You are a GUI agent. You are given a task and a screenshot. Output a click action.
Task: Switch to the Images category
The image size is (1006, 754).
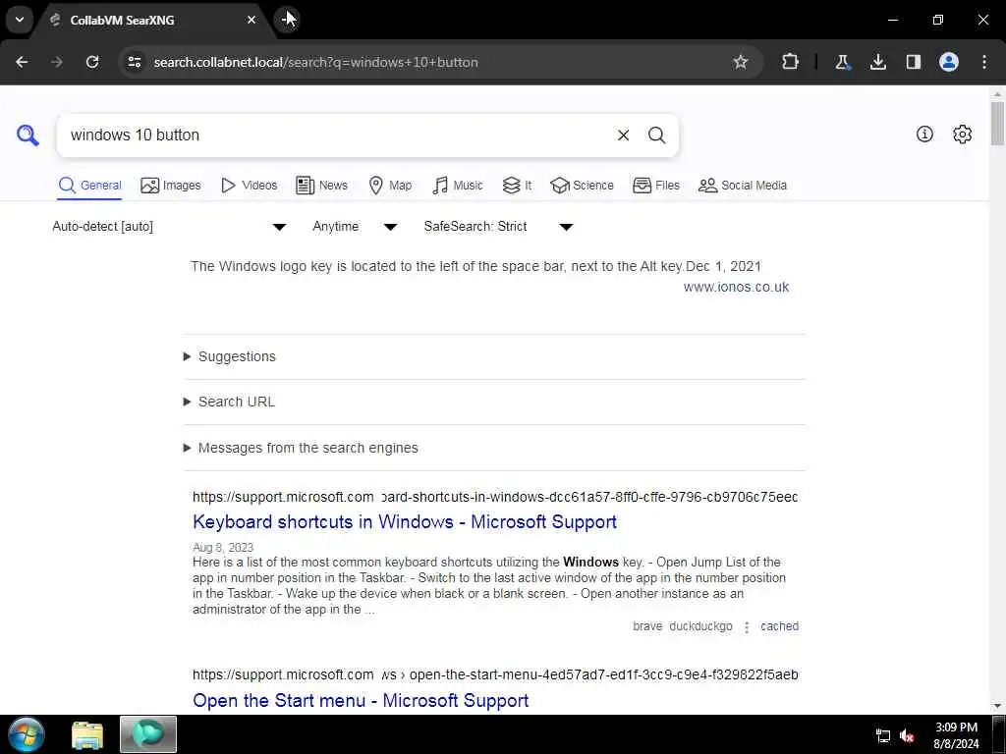[x=171, y=186]
